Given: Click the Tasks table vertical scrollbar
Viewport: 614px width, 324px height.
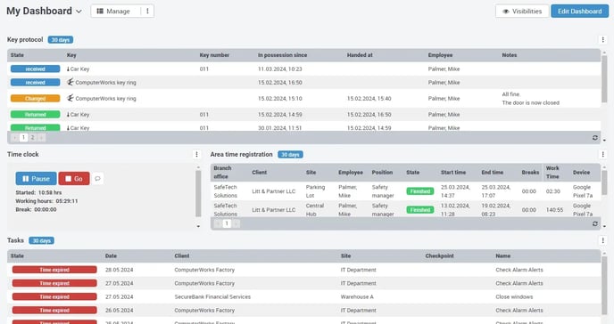Looking at the screenshot, I should pyautogui.click(x=604, y=285).
